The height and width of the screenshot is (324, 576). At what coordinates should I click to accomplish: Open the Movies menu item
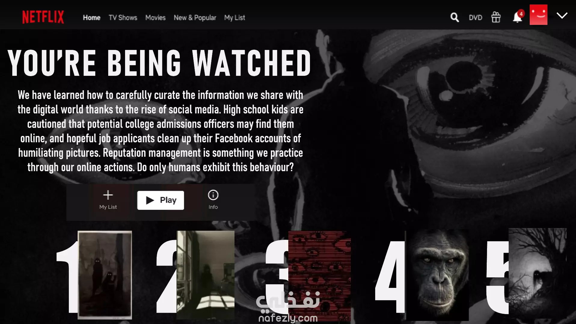[155, 18]
